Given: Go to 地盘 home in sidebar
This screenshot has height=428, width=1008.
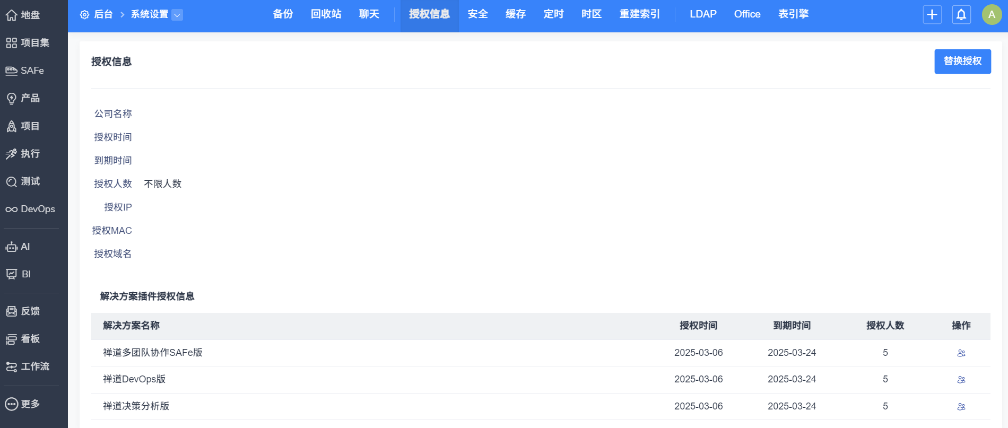Looking at the screenshot, I should [23, 15].
